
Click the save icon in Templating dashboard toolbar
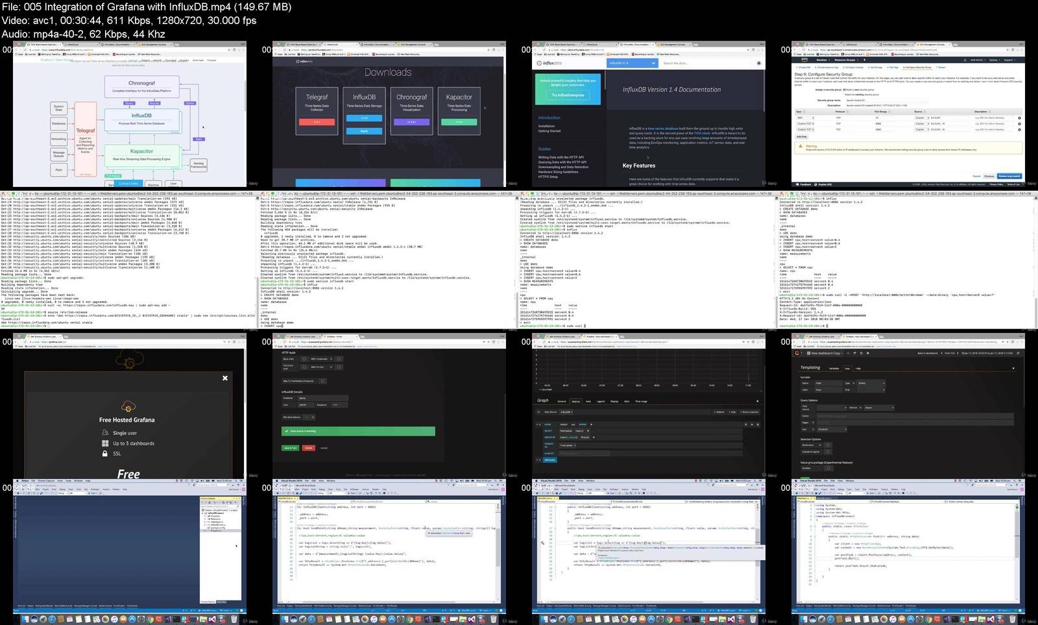coord(862,353)
